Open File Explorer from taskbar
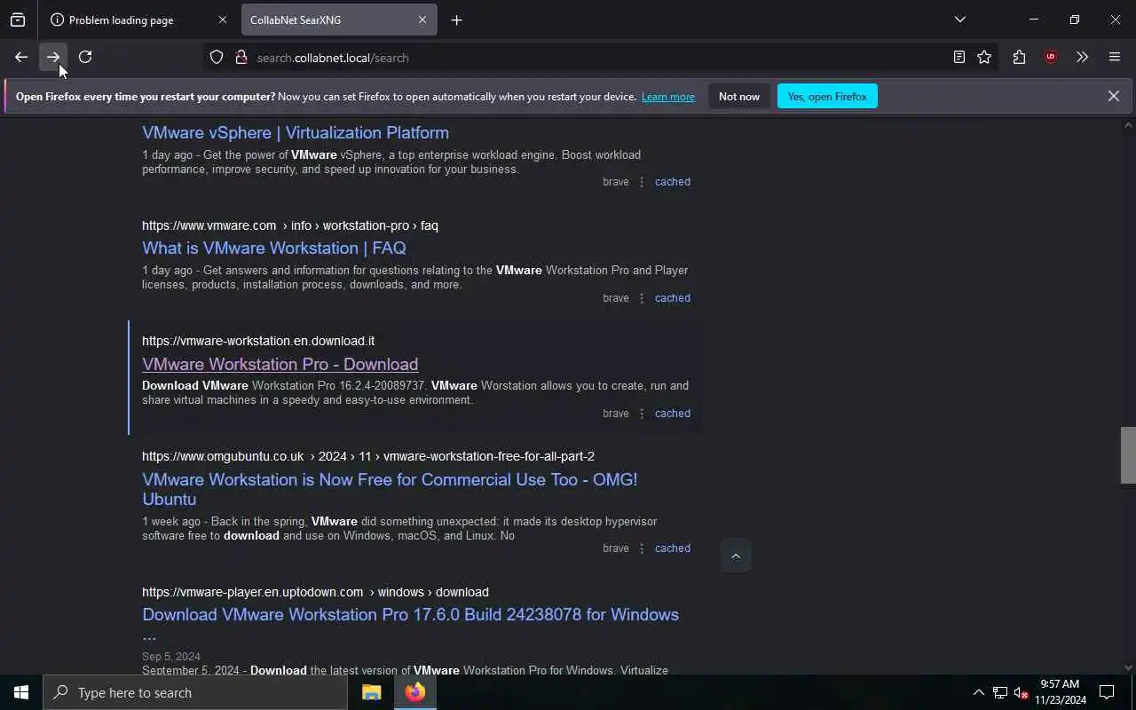 (371, 692)
